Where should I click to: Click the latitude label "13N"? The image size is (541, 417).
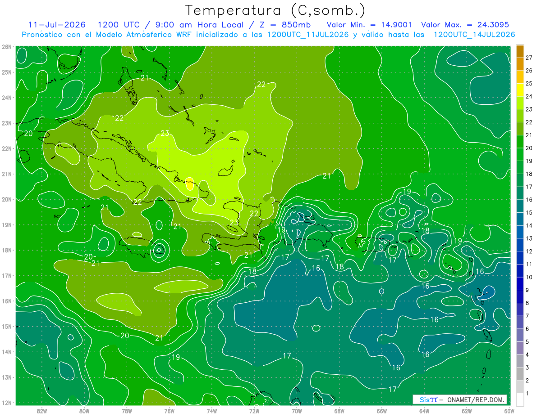pos(7,377)
